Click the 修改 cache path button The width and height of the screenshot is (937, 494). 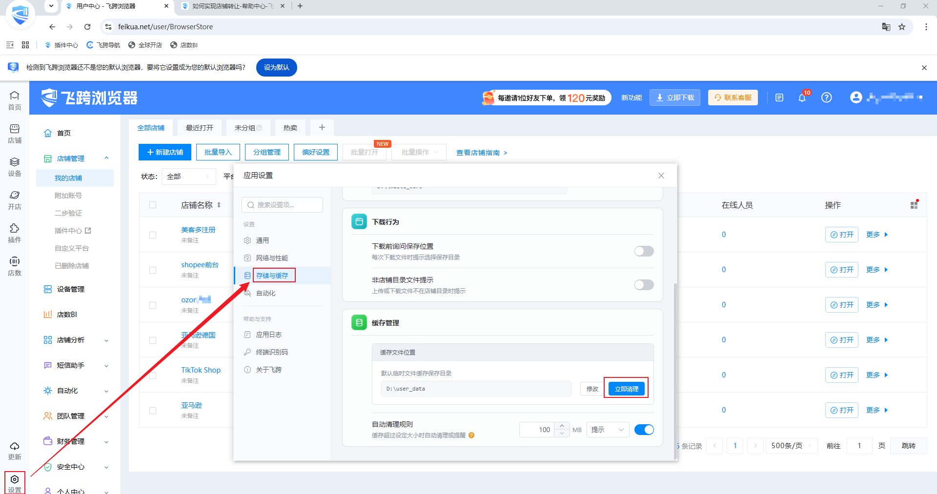pos(592,389)
